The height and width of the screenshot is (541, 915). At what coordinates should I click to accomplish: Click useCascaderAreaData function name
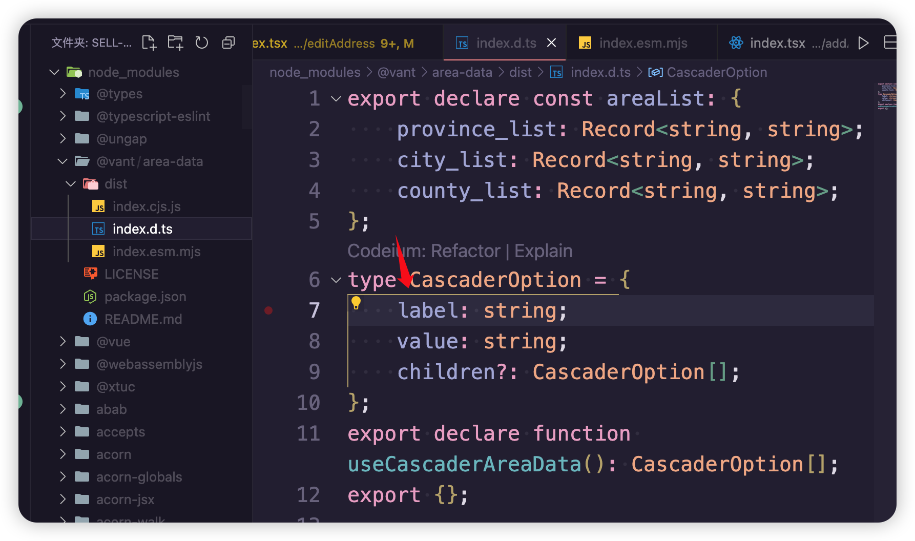click(465, 465)
